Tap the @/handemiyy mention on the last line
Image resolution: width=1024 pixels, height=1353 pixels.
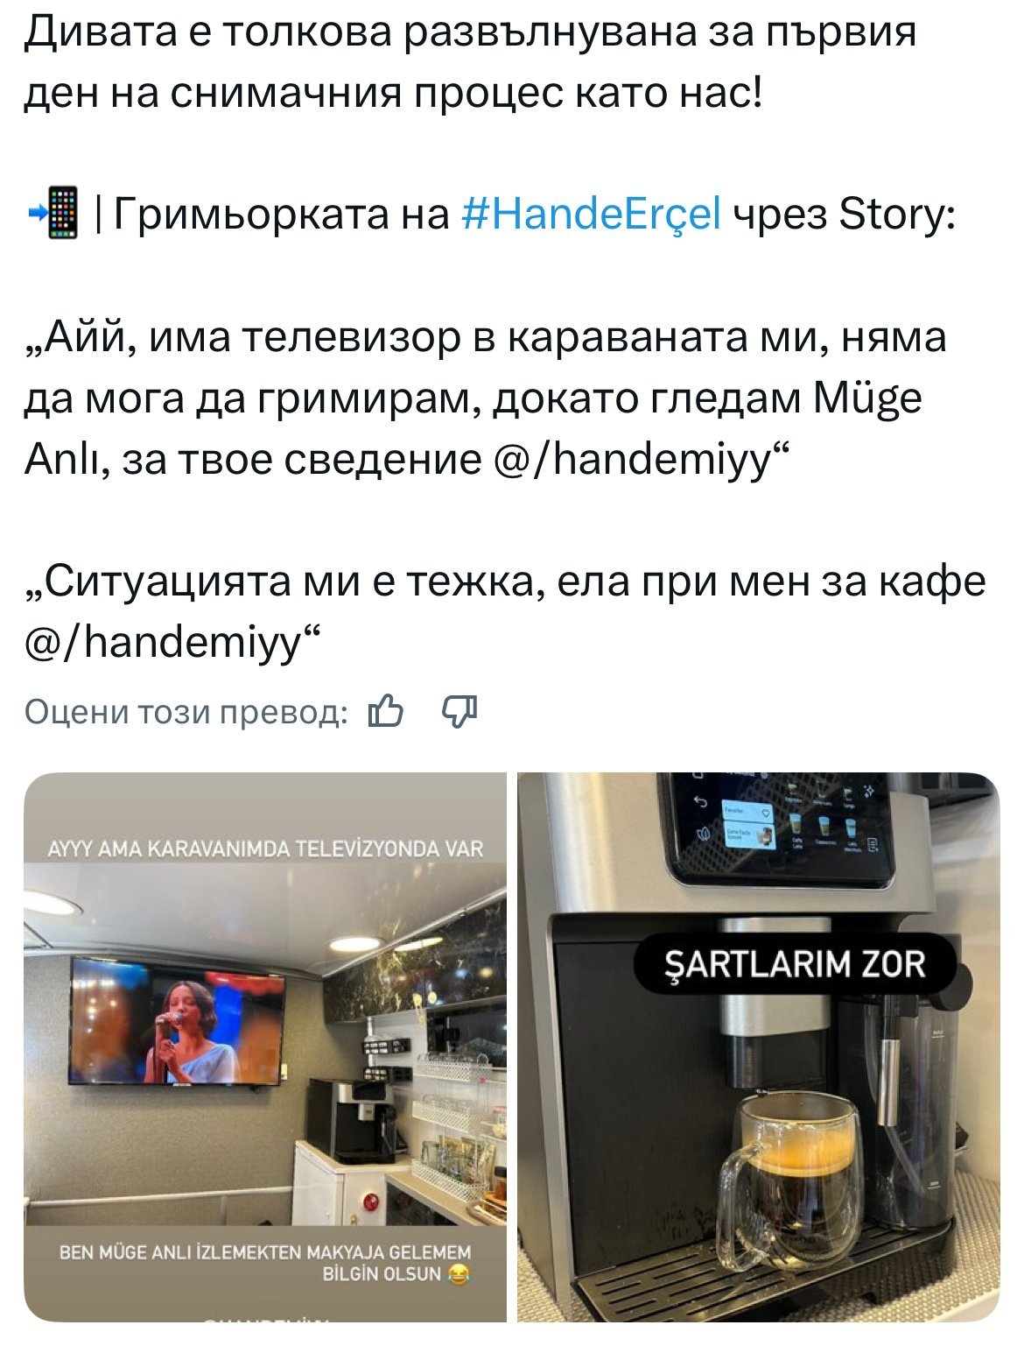pyautogui.click(x=165, y=642)
